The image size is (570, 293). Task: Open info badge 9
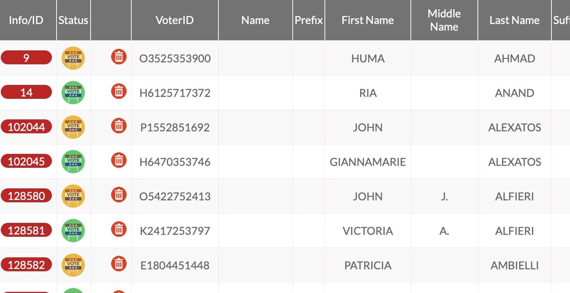pyautogui.click(x=26, y=58)
